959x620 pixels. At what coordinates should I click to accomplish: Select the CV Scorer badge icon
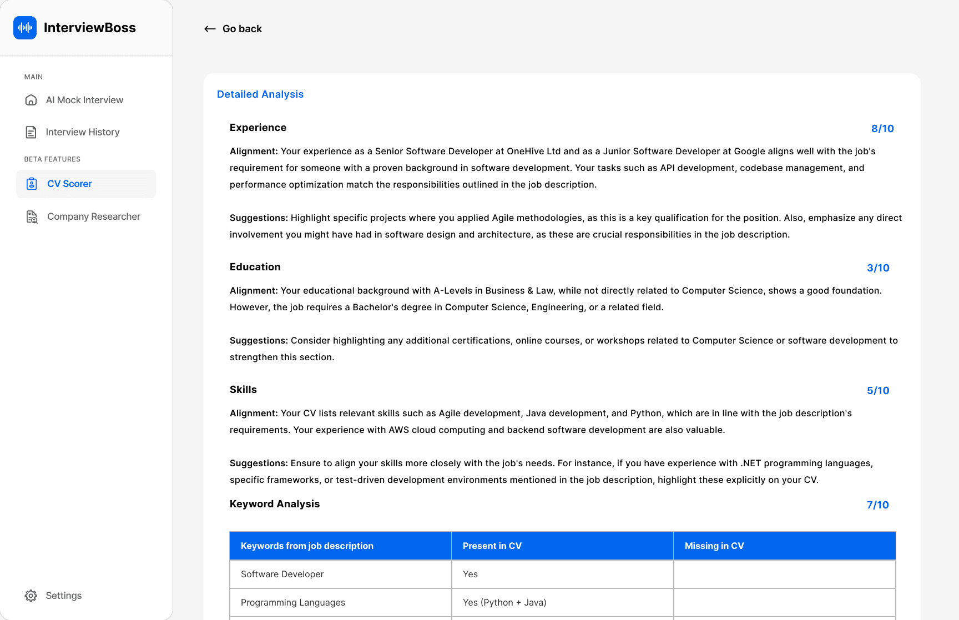click(x=32, y=184)
